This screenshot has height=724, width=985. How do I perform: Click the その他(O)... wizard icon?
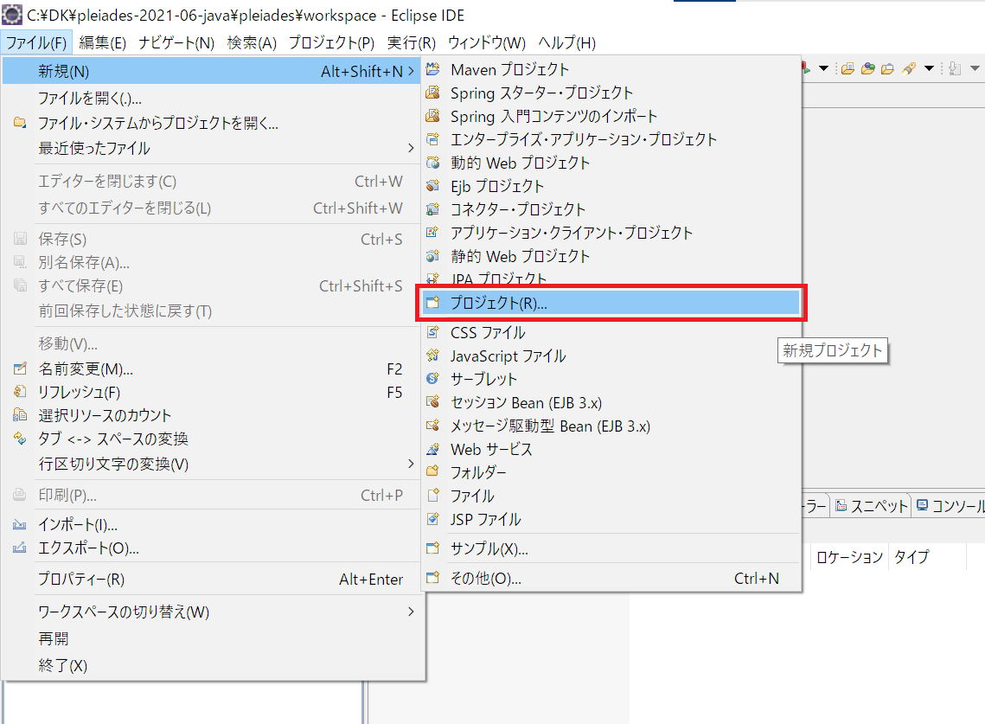(x=432, y=578)
